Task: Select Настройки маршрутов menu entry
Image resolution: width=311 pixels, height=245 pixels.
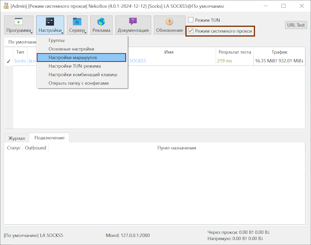Action: pos(82,58)
